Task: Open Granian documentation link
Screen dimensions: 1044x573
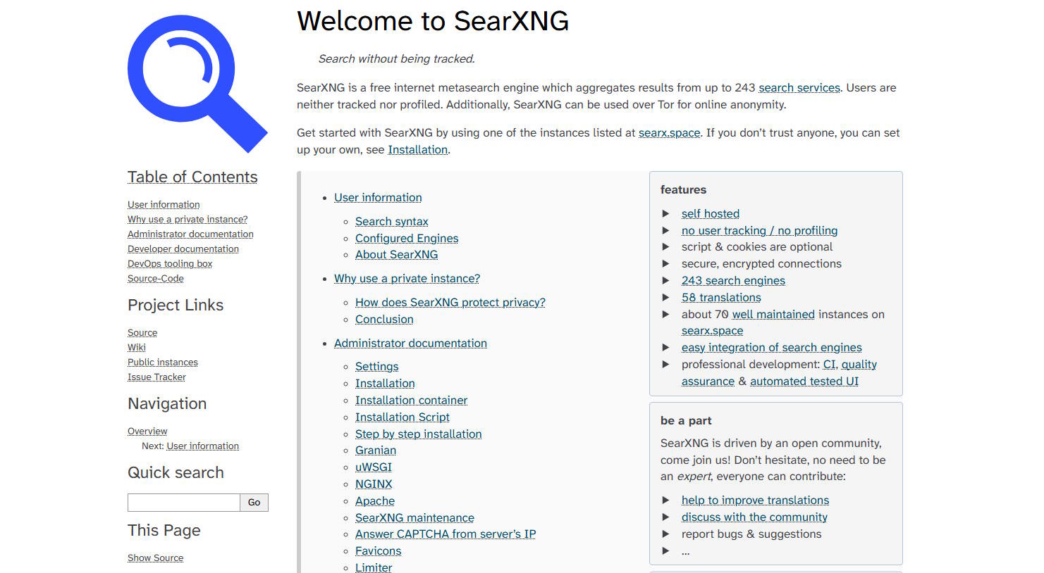Action: 376,451
